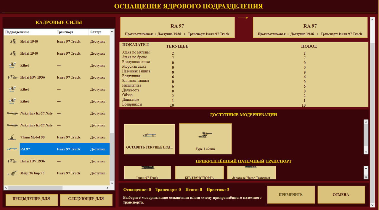Click the Meiji 38 Imp.75 artillery icon

coord(12,173)
